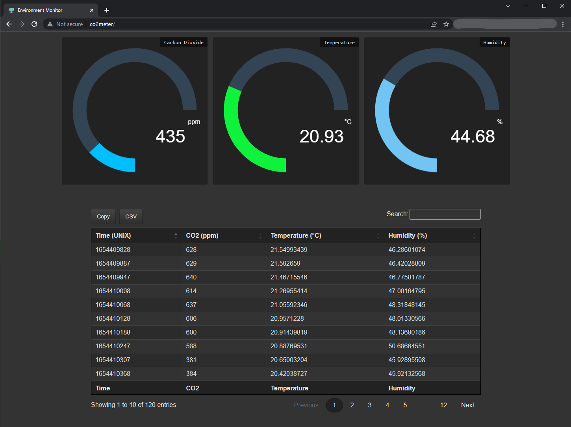Maximize the browser window
This screenshot has height=427, width=571.
[544, 6]
